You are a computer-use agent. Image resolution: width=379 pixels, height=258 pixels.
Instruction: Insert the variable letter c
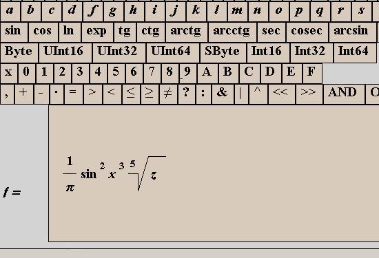[52, 11]
